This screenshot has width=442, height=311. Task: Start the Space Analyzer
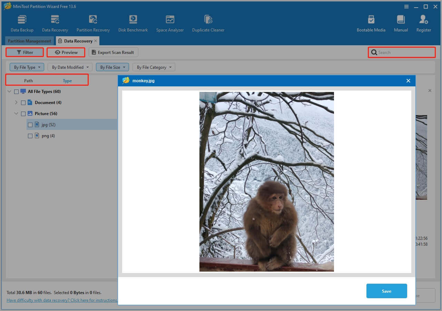(170, 22)
